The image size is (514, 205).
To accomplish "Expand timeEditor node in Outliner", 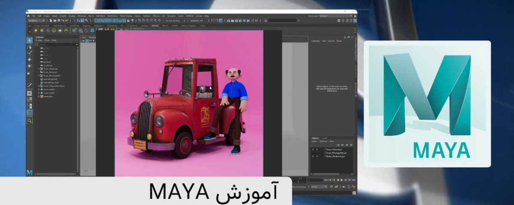I will coord(39,97).
